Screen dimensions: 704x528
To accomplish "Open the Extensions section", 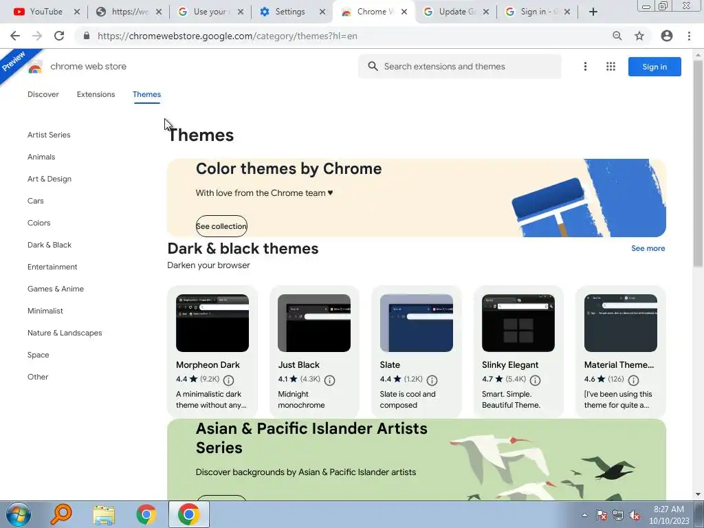I will tap(96, 94).
